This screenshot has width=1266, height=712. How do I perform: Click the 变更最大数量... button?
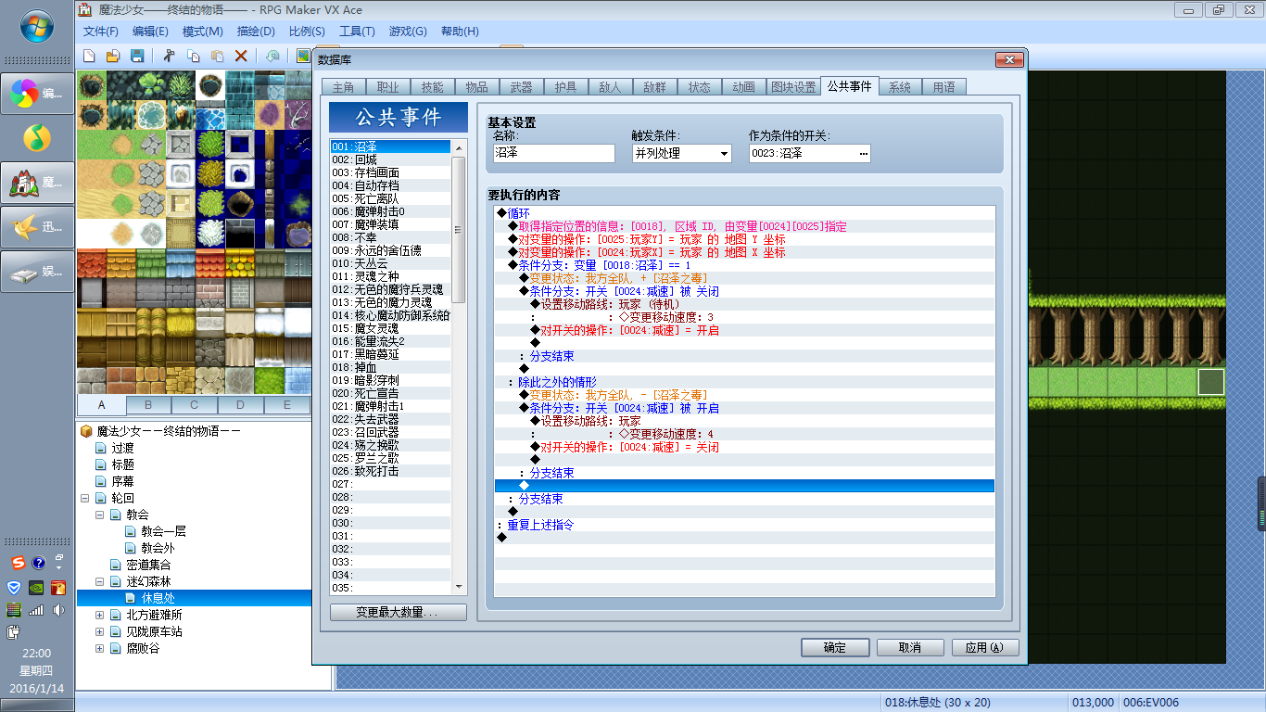(x=399, y=613)
